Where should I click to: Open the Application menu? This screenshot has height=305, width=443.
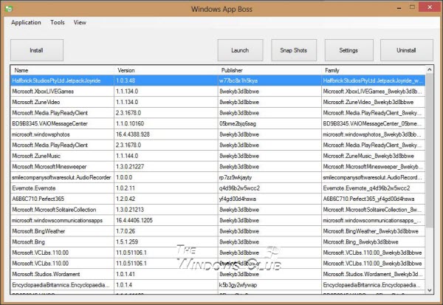pyautogui.click(x=26, y=22)
